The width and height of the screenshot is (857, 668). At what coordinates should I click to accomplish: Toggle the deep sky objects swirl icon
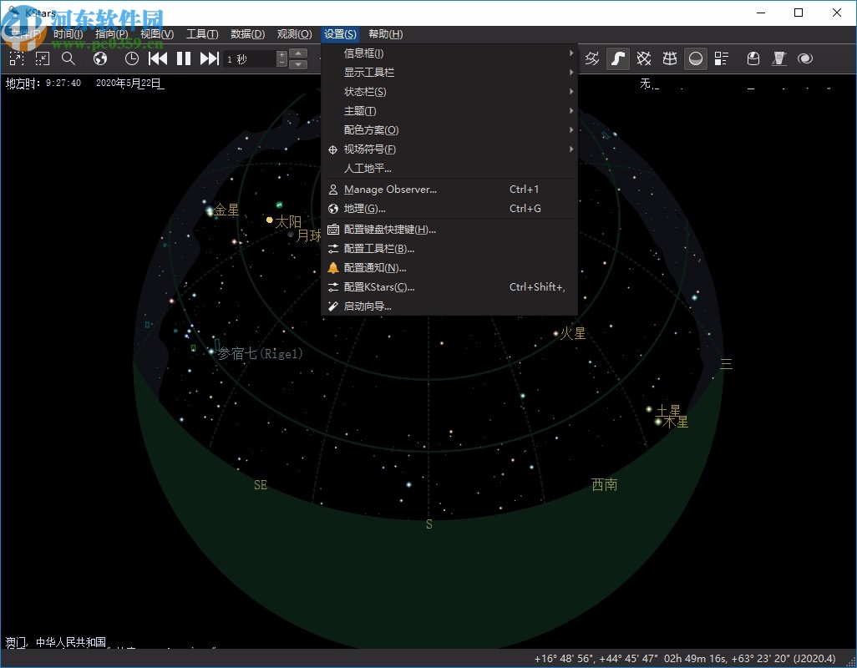(805, 58)
